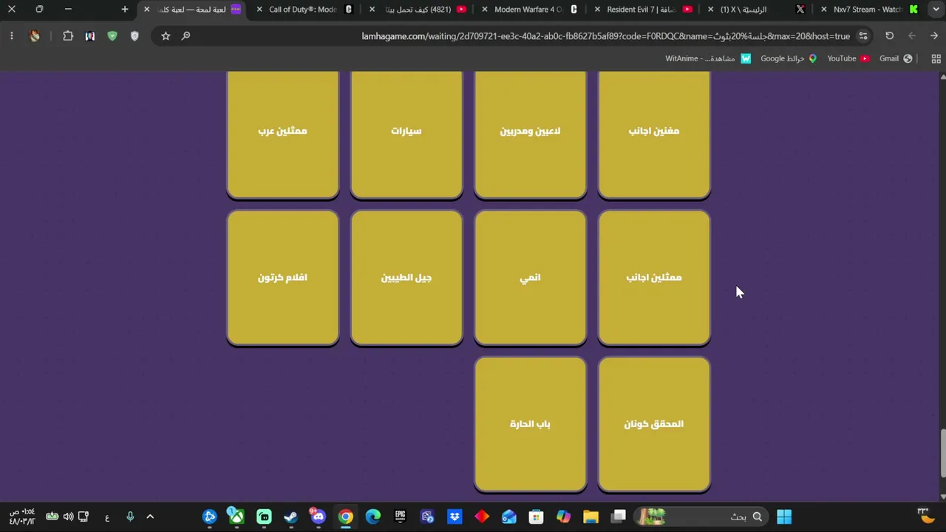
Task: Go forward to next page
Action: (x=912, y=36)
